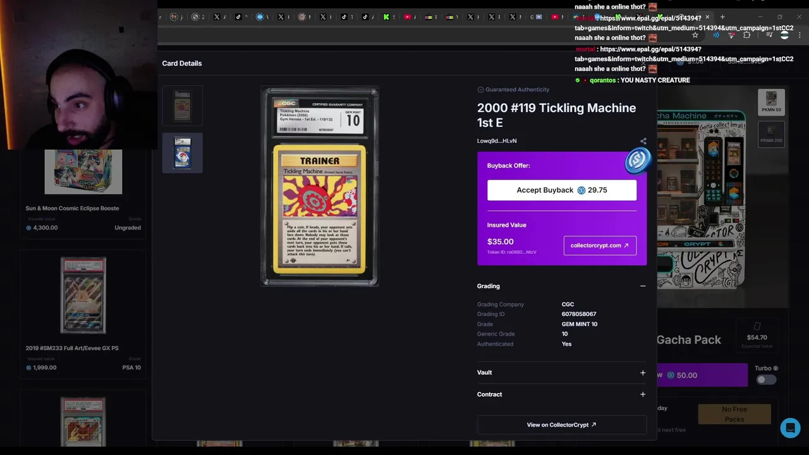Click the $35.00 insured value

(x=501, y=241)
